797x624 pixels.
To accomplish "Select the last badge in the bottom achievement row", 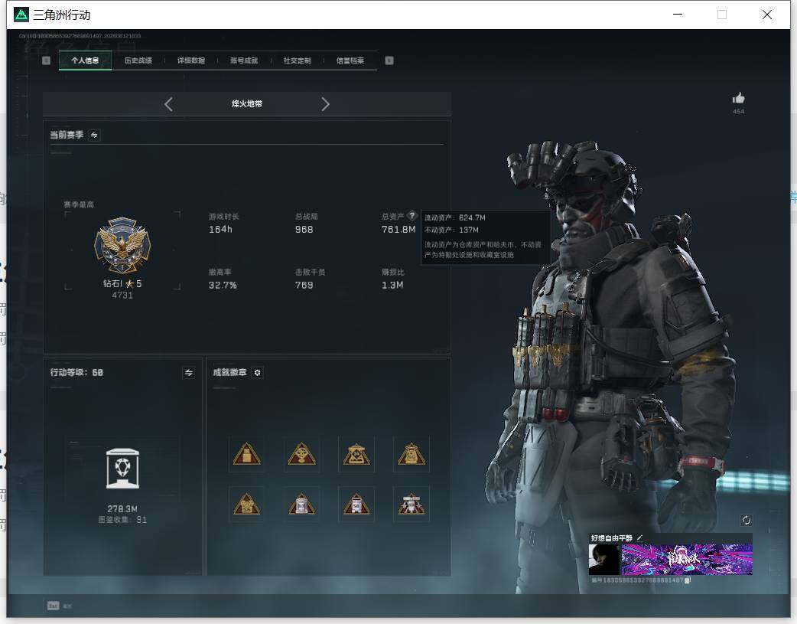I will click(x=412, y=505).
